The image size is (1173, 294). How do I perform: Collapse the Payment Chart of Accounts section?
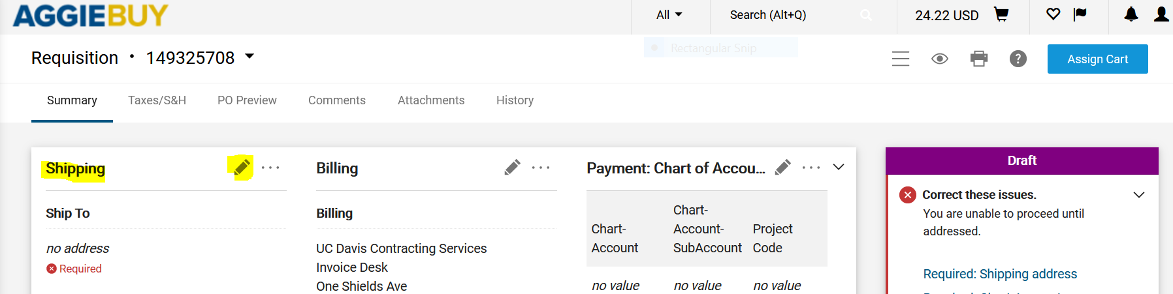coord(839,168)
